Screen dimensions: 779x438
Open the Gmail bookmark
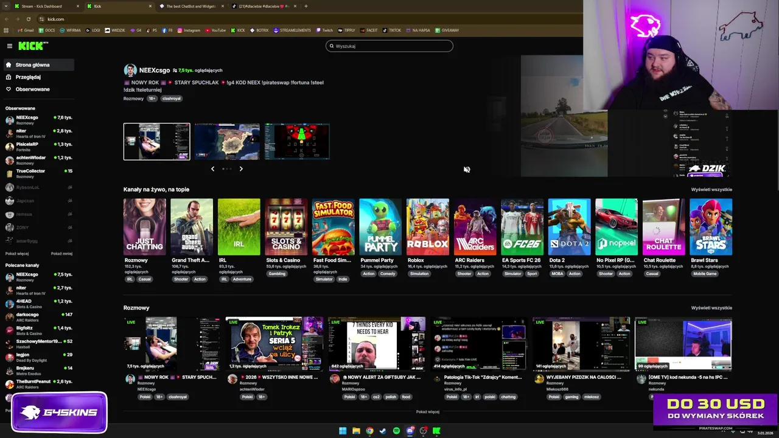pos(26,30)
